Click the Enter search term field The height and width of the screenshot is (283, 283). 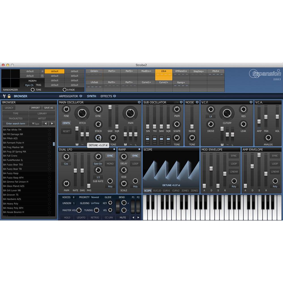pos(15,123)
